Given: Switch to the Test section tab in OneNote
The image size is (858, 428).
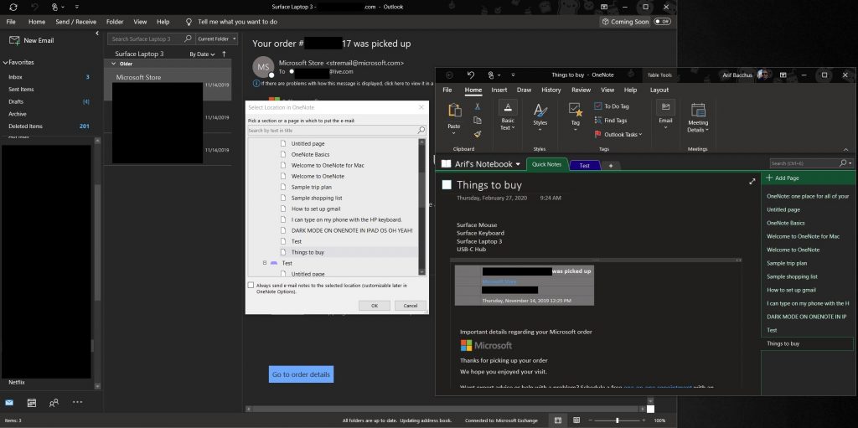Looking at the screenshot, I should pos(584,165).
